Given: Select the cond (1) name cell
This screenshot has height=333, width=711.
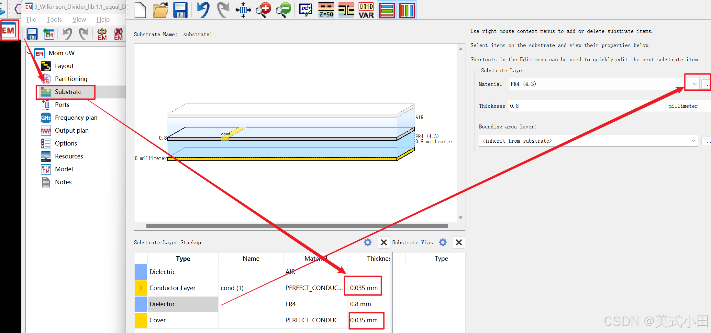Looking at the screenshot, I should coord(251,288).
